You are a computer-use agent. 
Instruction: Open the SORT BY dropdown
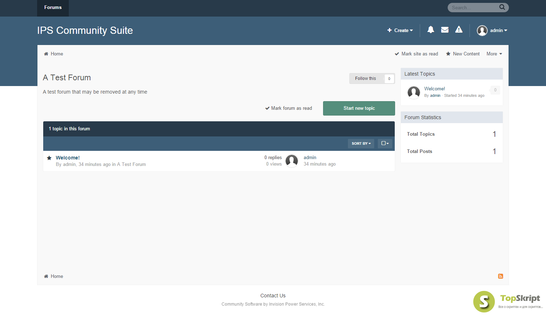pyautogui.click(x=361, y=143)
